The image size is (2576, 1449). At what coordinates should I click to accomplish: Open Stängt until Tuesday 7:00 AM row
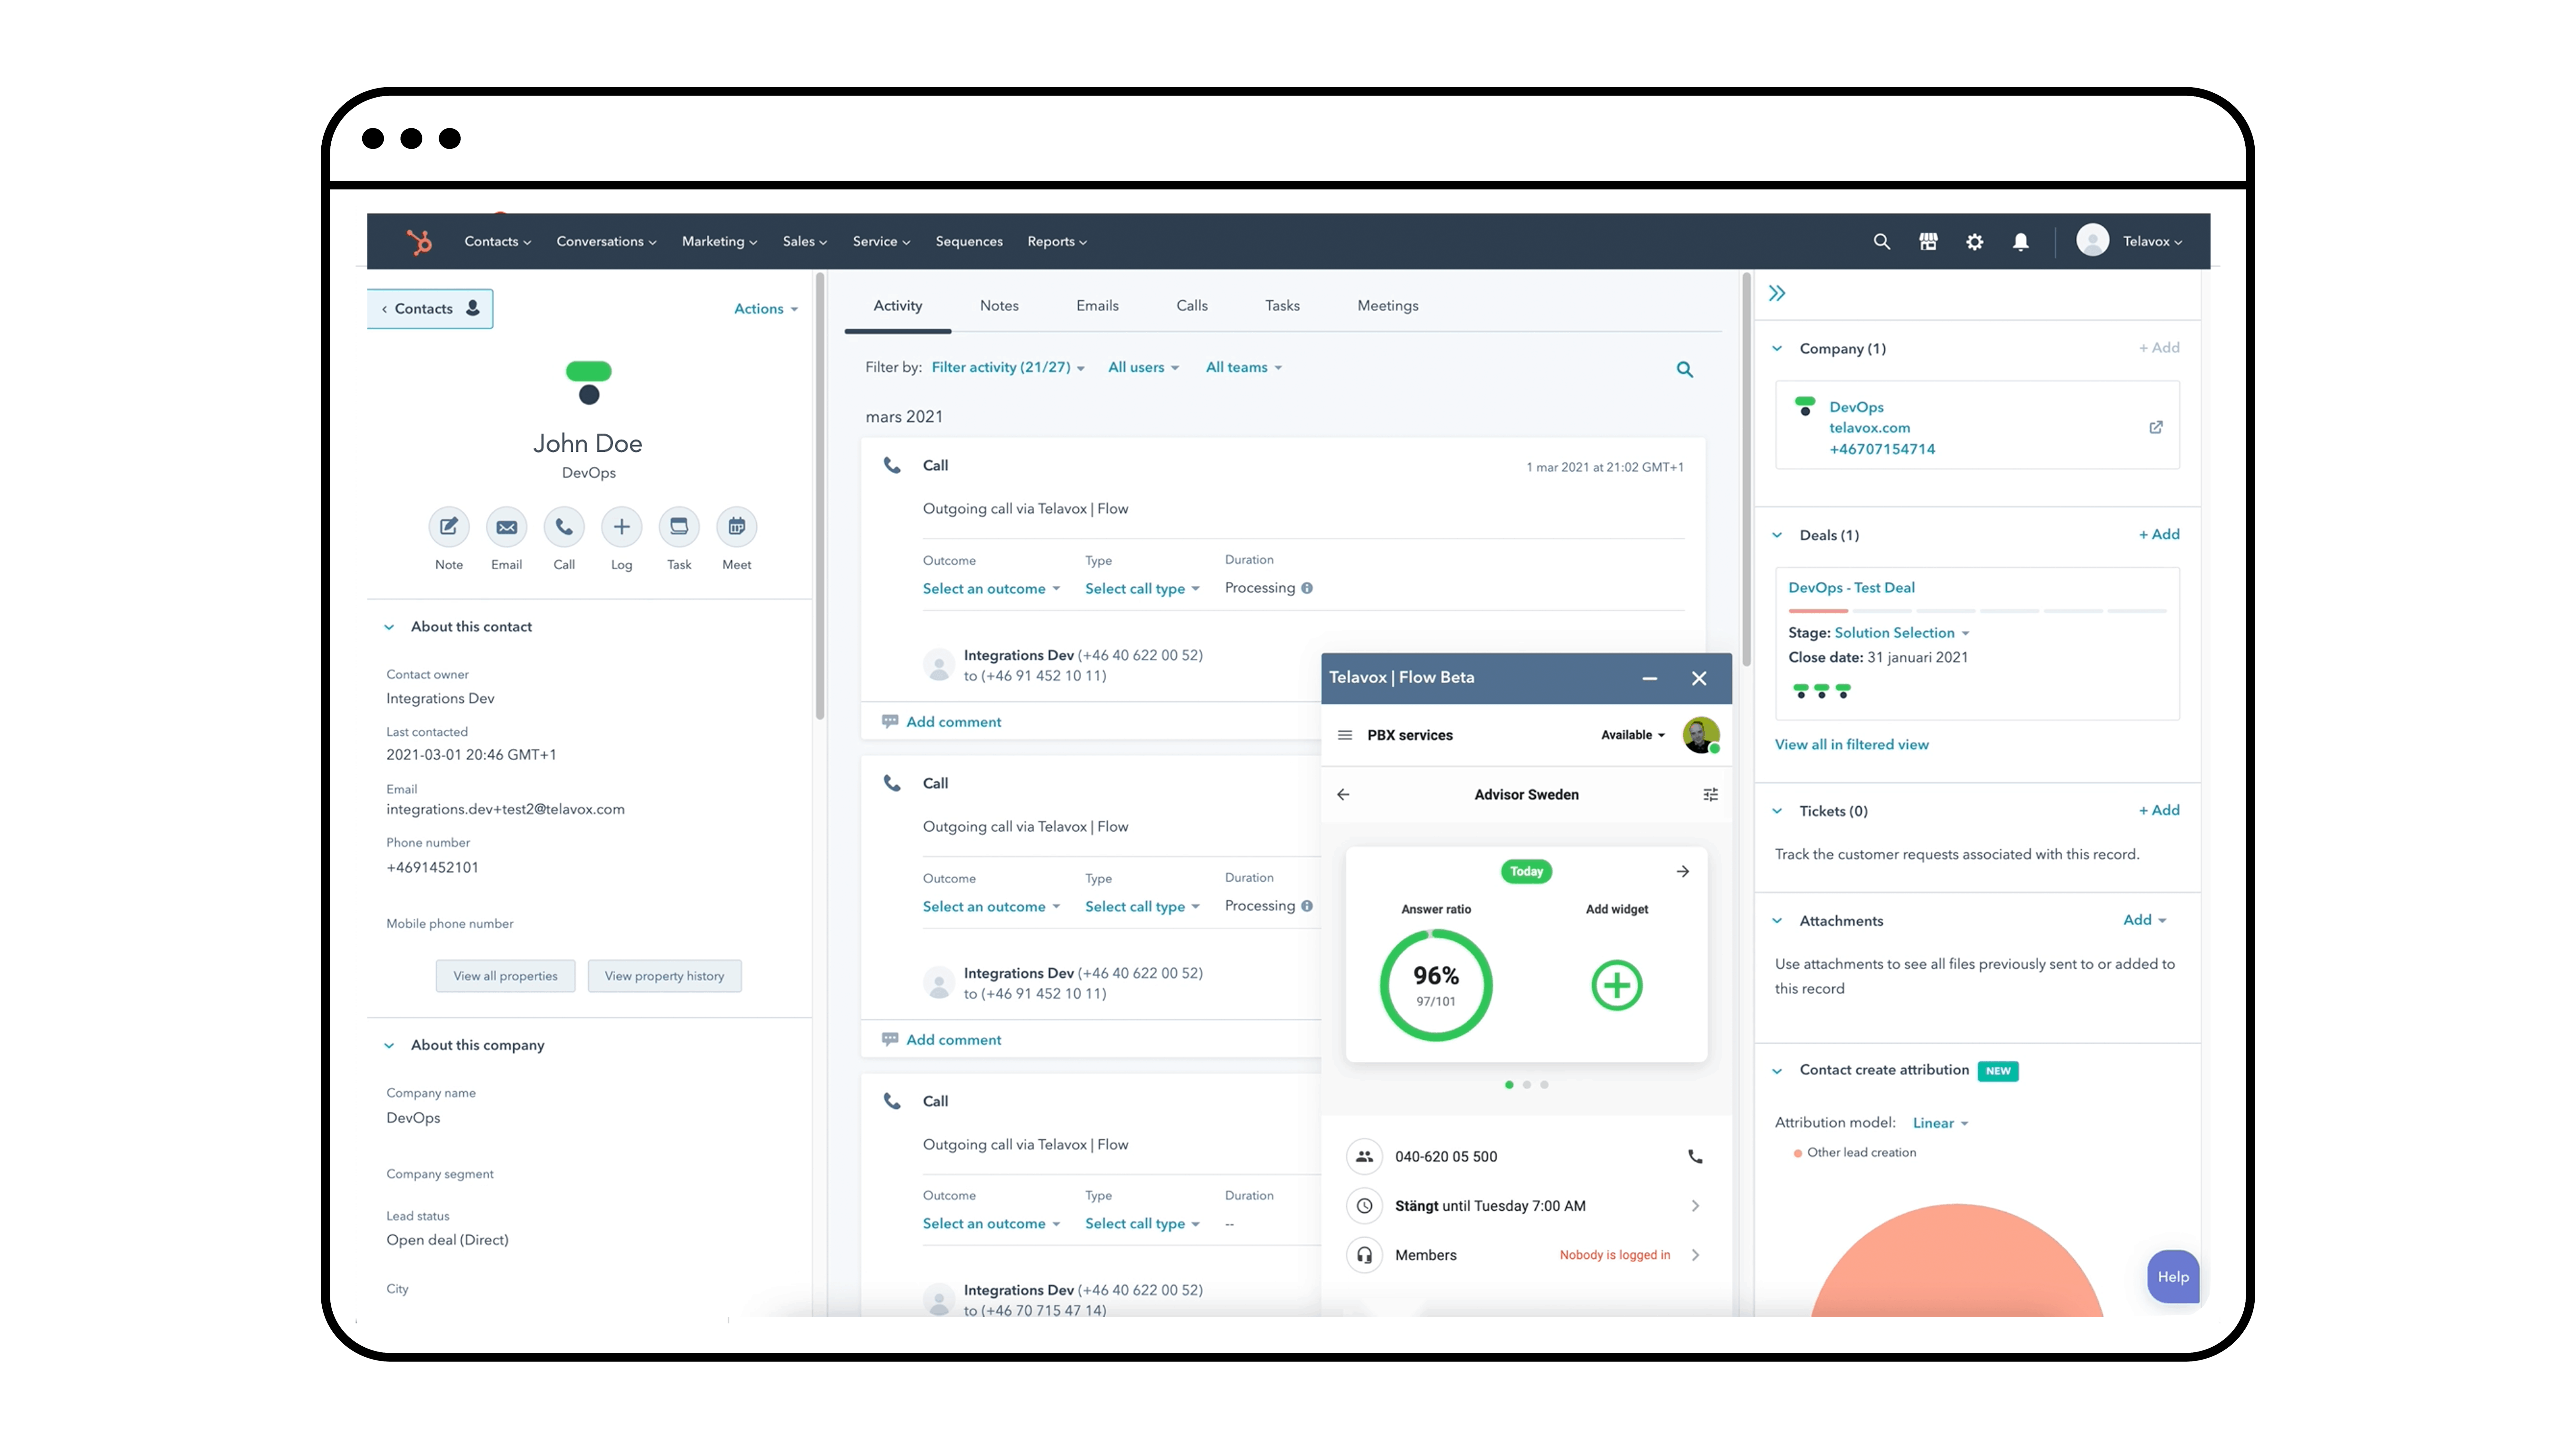(1526, 1206)
